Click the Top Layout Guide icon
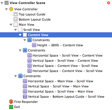Screen dimensions: 112x110 (16, 14)
